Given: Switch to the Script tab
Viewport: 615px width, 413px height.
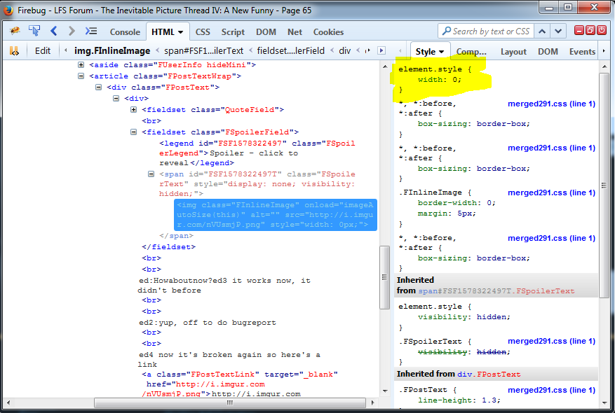Looking at the screenshot, I should click(233, 32).
